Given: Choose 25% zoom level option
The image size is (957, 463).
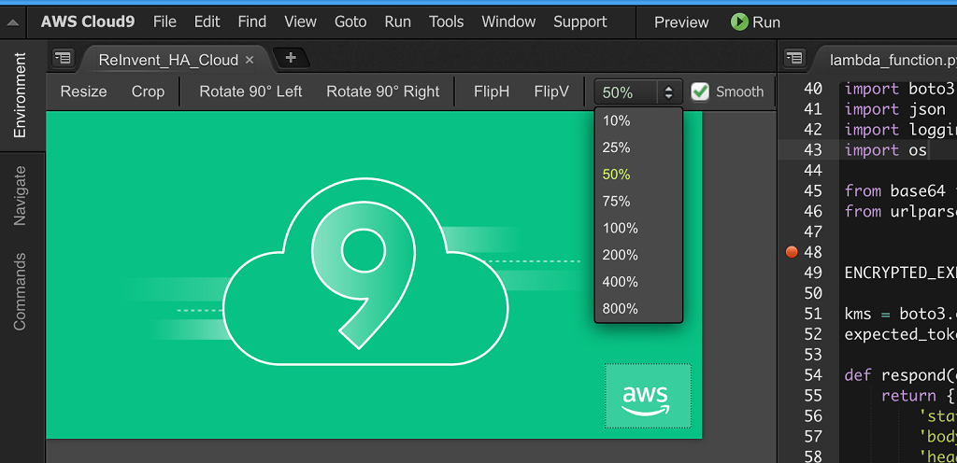Looking at the screenshot, I should pyautogui.click(x=617, y=147).
